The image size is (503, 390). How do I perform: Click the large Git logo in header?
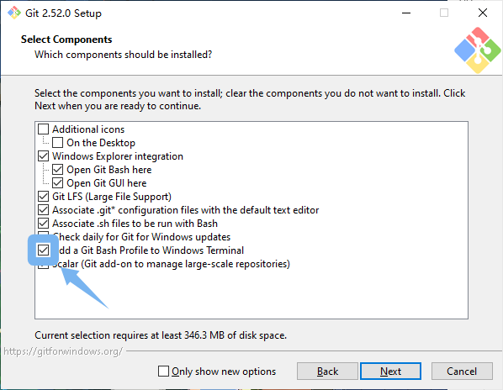coord(477,50)
